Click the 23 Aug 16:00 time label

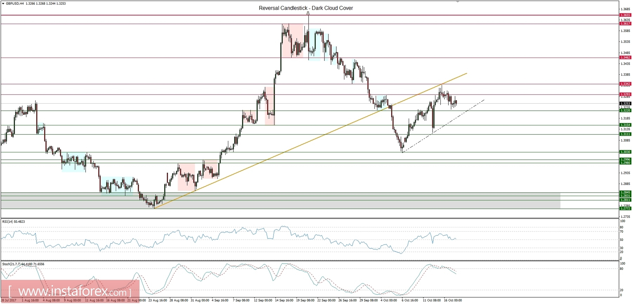(158, 300)
